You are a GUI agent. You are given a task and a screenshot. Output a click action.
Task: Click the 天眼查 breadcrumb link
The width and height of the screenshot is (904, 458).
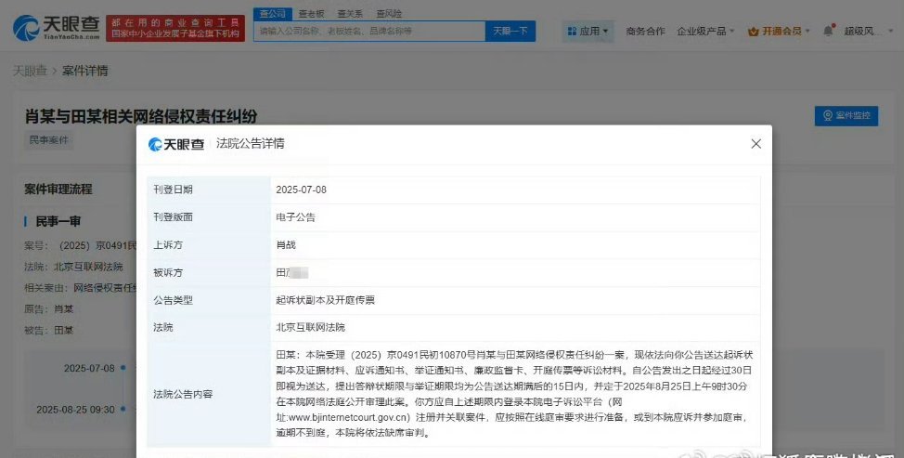[30, 71]
